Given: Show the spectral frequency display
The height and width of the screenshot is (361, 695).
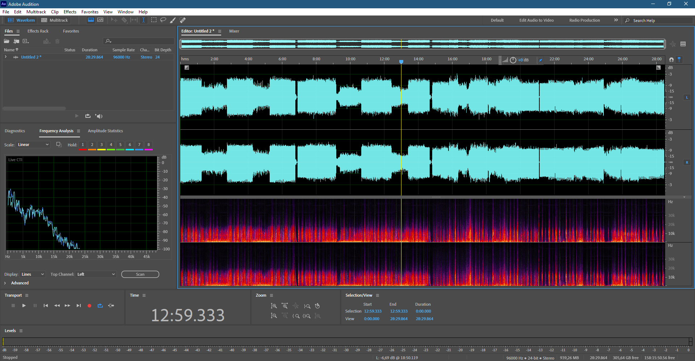Looking at the screenshot, I should 91,20.
